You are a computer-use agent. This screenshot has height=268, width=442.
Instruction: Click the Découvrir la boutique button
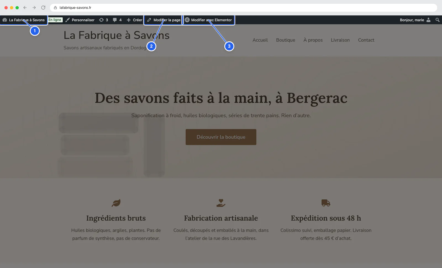tap(221, 137)
